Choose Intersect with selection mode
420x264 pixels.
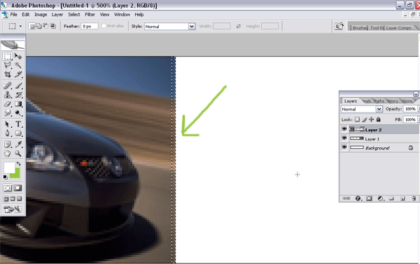tap(53, 26)
